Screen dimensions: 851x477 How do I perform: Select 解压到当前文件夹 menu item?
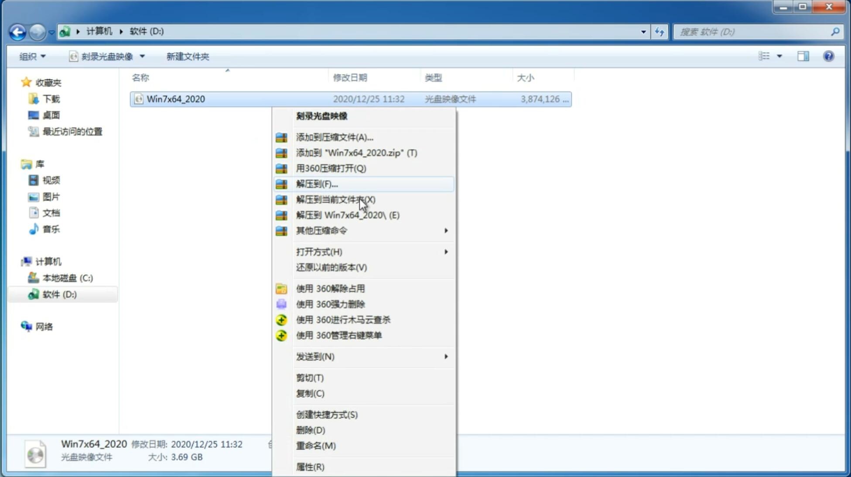335,199
